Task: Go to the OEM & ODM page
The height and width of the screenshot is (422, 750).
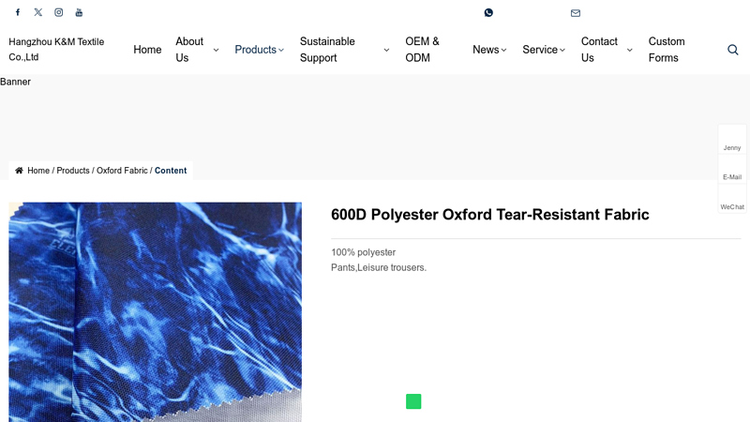Action: click(x=422, y=50)
